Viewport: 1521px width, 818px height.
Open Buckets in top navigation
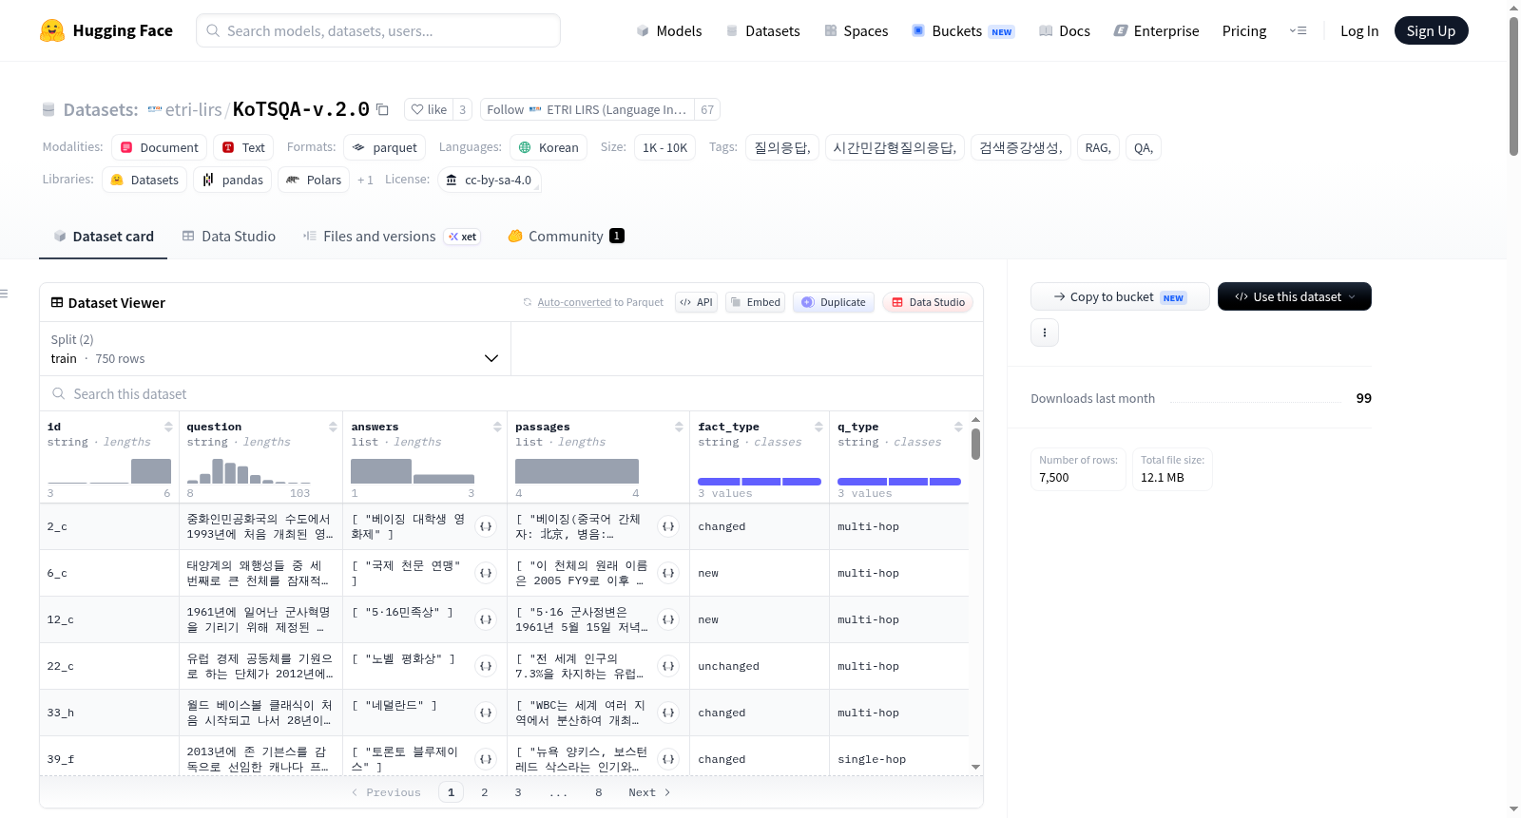tap(963, 30)
